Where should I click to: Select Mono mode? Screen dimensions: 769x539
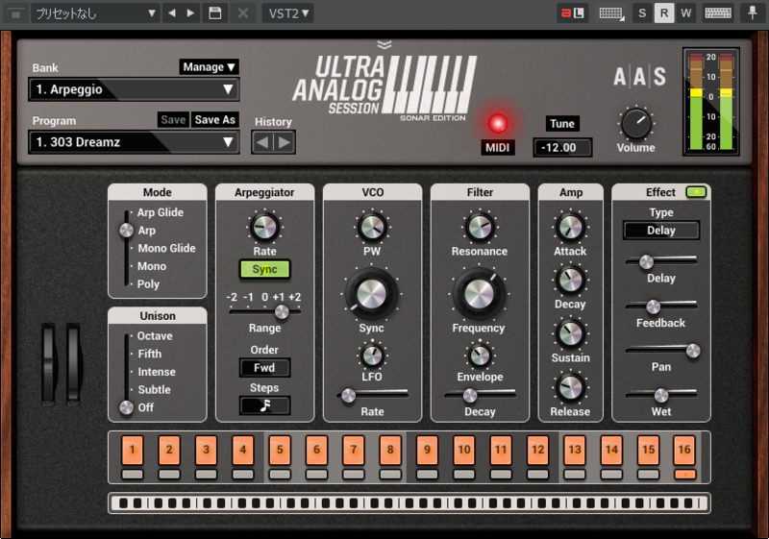coord(152,266)
